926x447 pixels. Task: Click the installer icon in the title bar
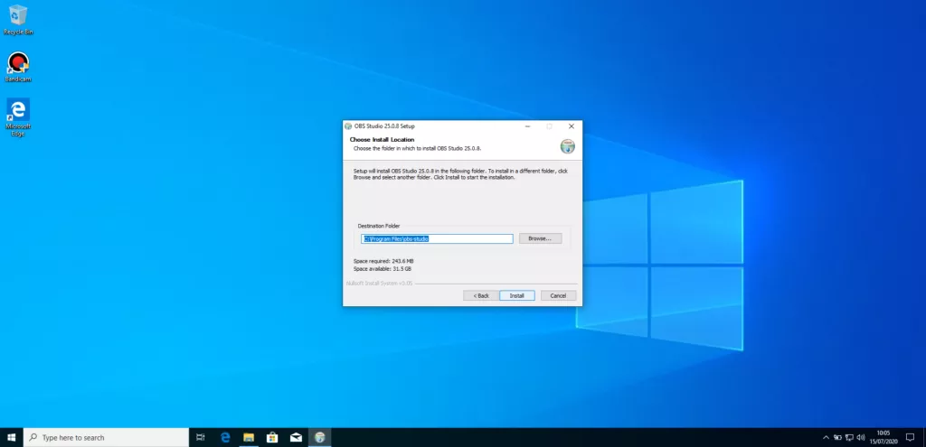(x=349, y=126)
